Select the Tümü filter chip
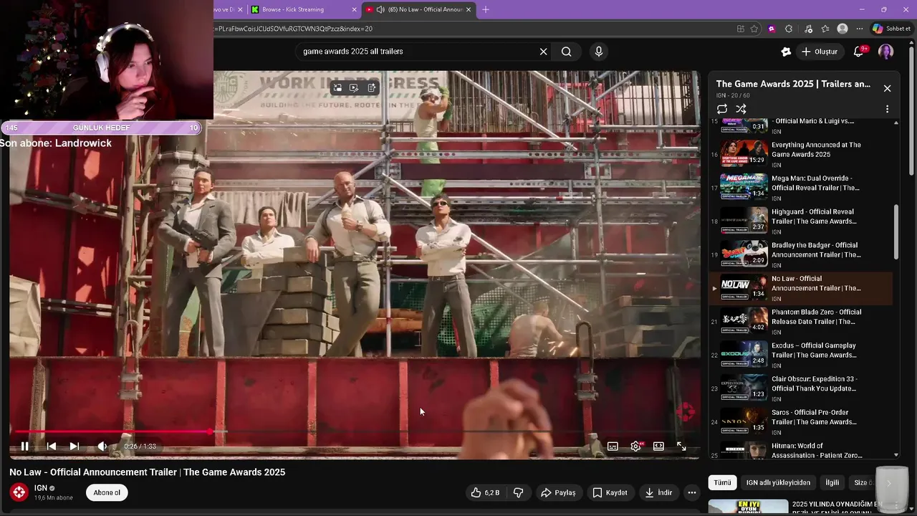The width and height of the screenshot is (917, 516). tap(722, 482)
